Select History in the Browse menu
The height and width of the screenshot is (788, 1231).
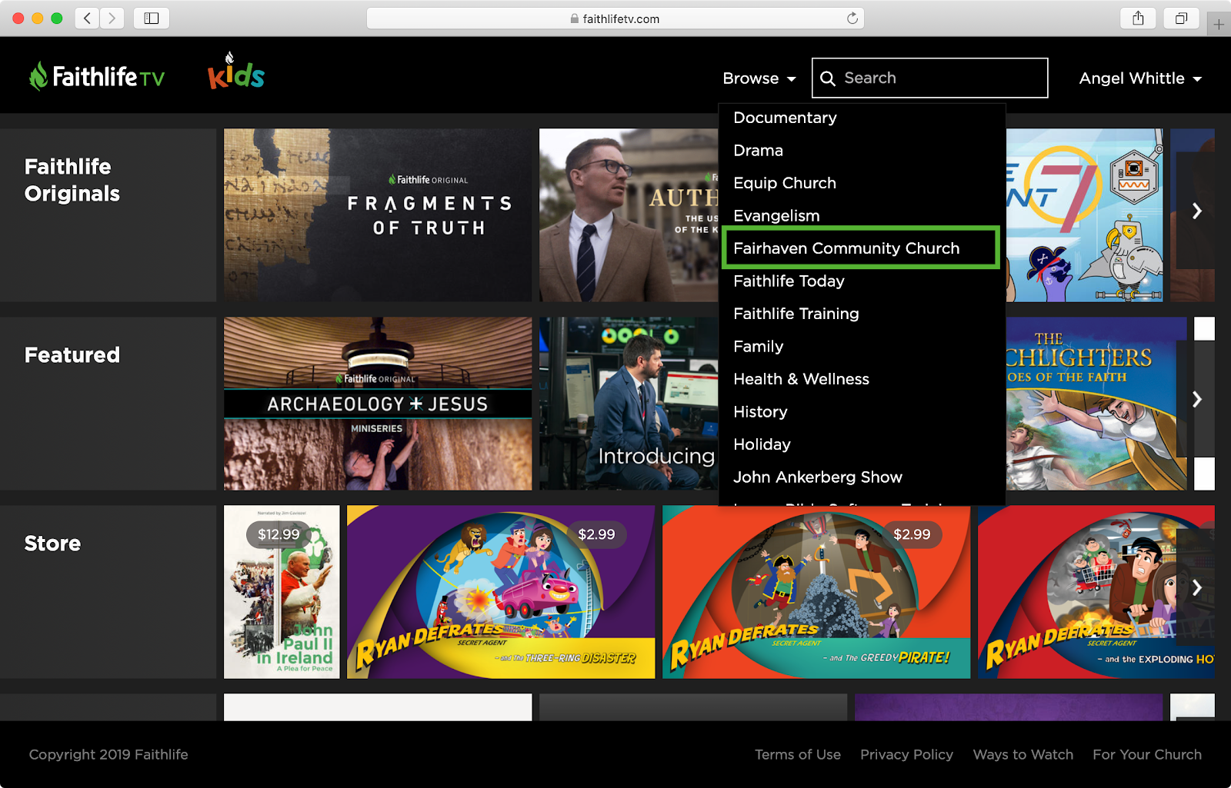(x=760, y=412)
